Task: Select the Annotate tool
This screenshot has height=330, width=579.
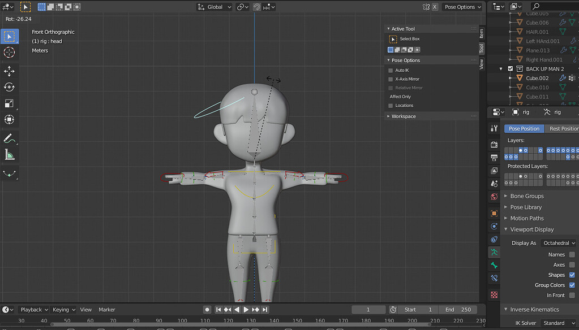Action: click(x=9, y=138)
